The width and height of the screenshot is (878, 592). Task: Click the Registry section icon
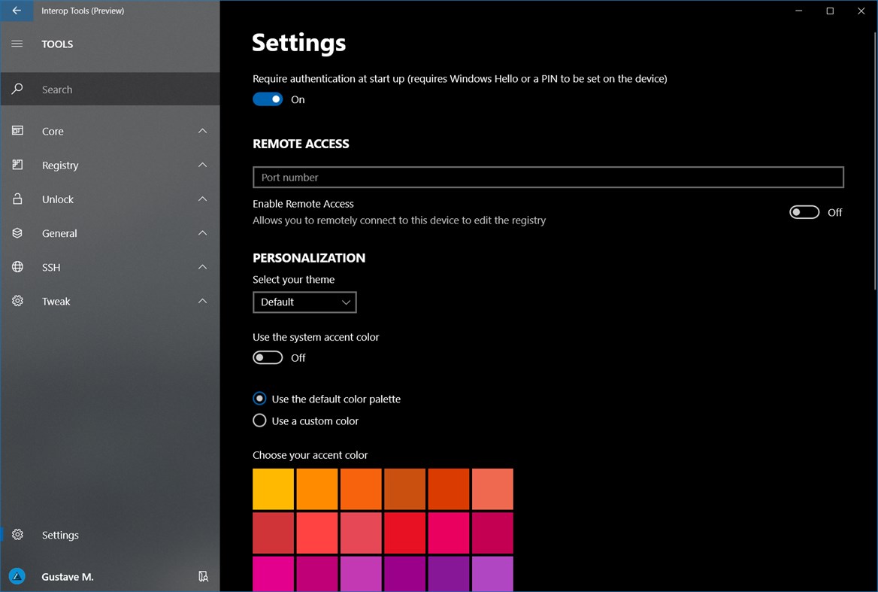click(17, 165)
